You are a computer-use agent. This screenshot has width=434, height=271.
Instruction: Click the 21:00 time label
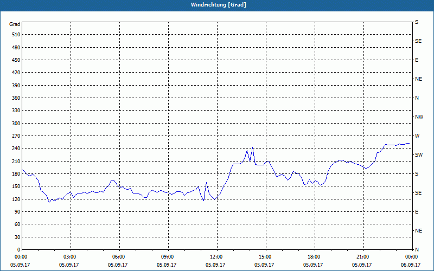click(363, 257)
